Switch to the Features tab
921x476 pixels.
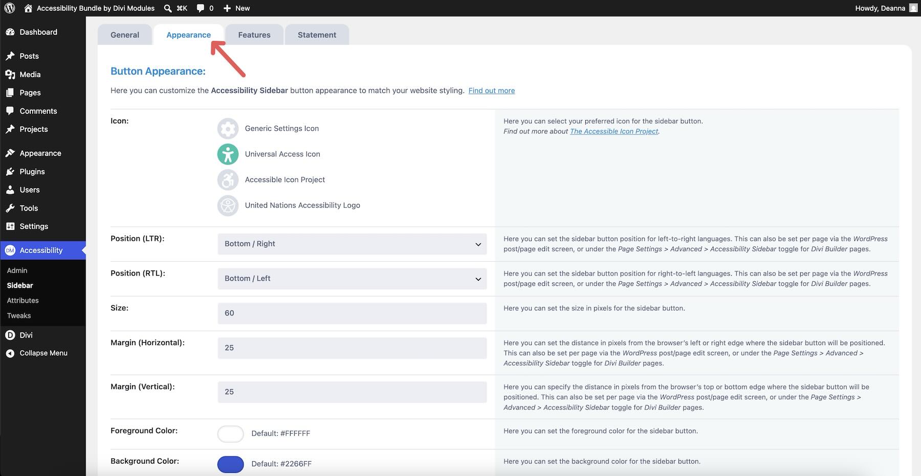click(x=254, y=35)
